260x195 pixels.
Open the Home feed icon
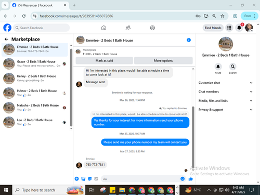103,28
